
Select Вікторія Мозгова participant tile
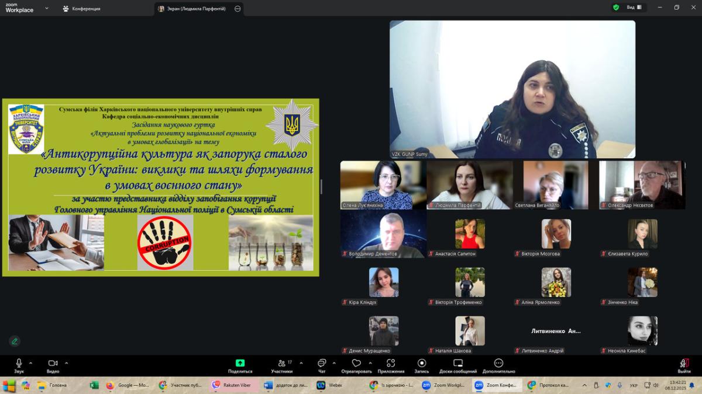[556, 233]
